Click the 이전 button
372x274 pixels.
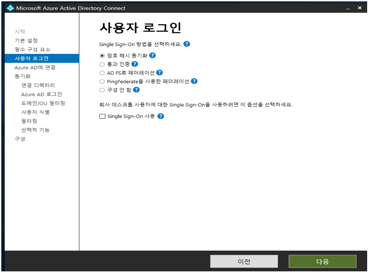click(x=244, y=261)
